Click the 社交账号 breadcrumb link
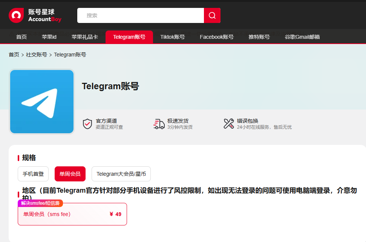This screenshot has width=366, height=242. pyautogui.click(x=35, y=54)
